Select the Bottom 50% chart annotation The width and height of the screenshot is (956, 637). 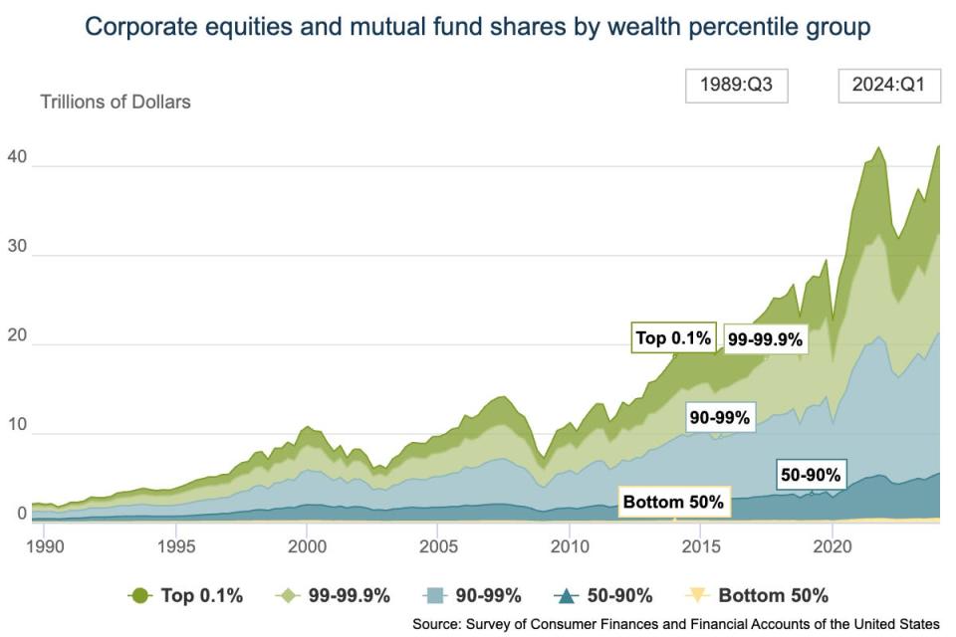pos(673,502)
